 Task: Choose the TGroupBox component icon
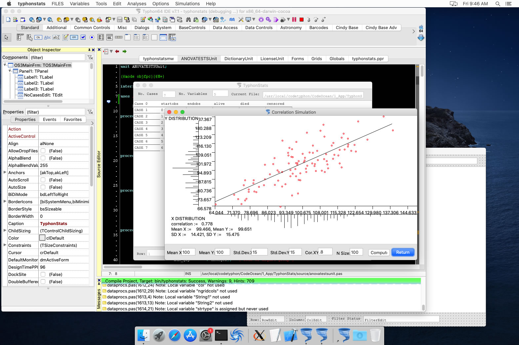(128, 37)
